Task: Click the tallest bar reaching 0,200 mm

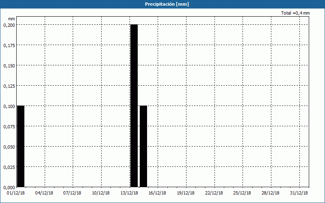Action: (x=134, y=106)
